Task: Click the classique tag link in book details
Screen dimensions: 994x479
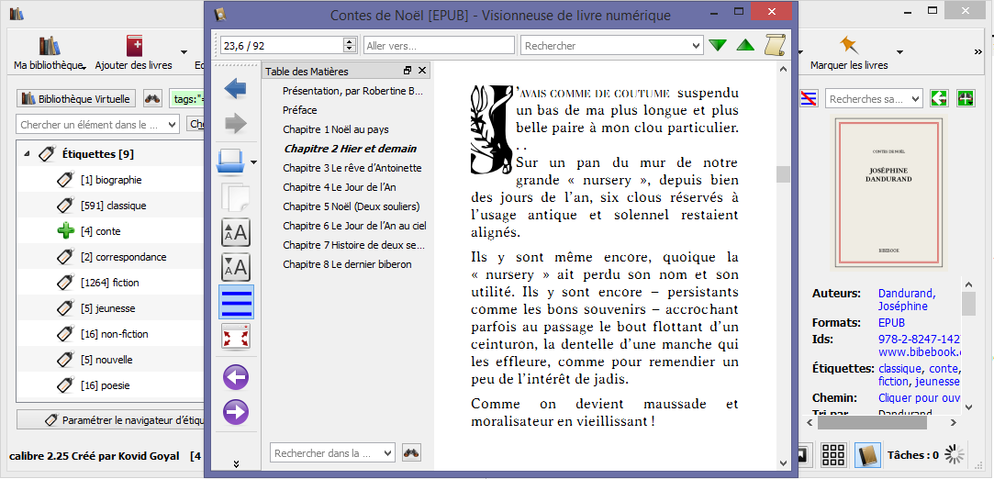Action: click(899, 369)
